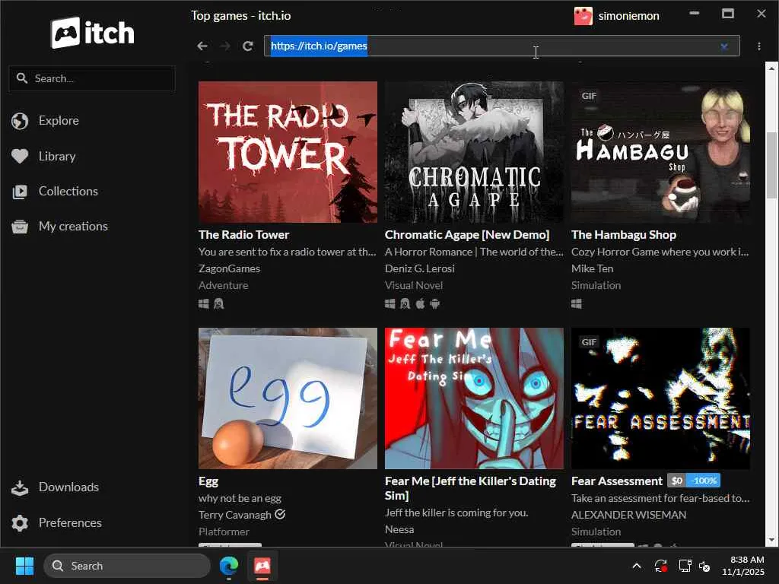Open the clock showing 8:38 AM
Image resolution: width=779 pixels, height=584 pixels.
(x=743, y=566)
